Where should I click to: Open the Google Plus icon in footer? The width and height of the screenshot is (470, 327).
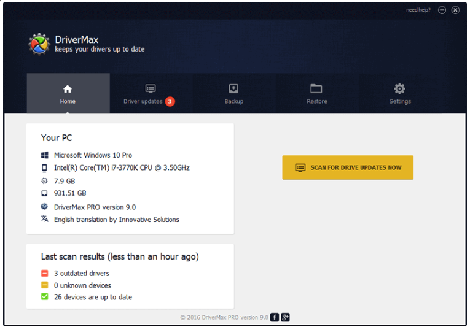285,317
